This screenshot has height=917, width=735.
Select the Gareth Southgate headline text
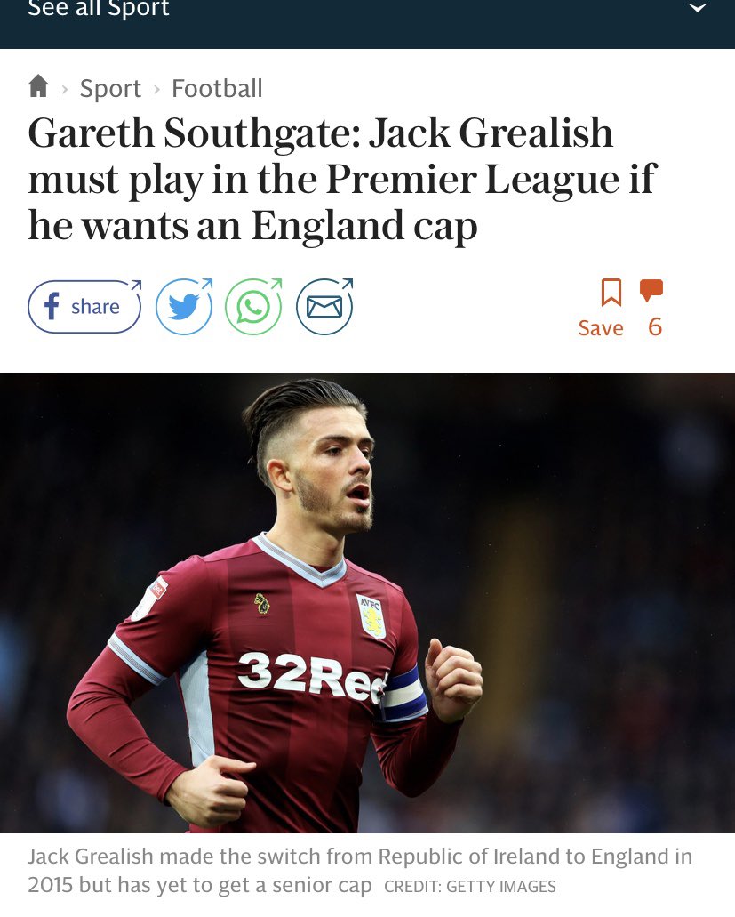click(342, 179)
